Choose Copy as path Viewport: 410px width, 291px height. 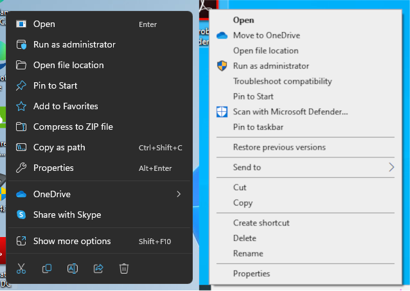tap(59, 147)
